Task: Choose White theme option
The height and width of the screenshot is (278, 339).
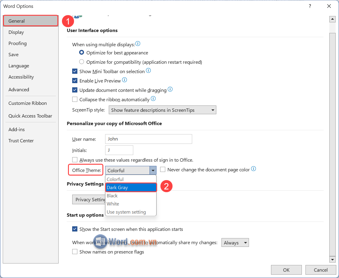Action: [131, 204]
